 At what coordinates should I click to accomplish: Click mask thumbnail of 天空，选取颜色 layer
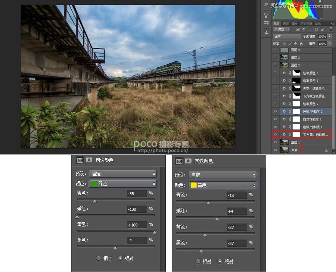296,88
